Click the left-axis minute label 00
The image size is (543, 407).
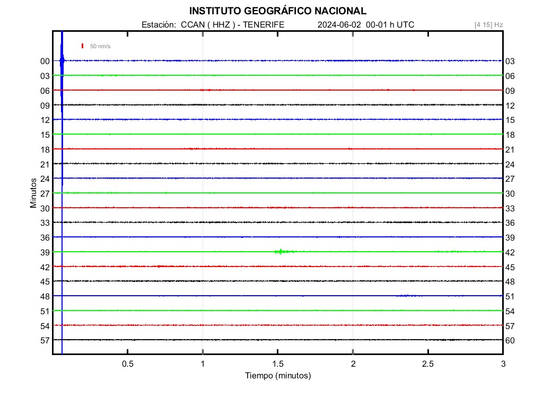45,61
